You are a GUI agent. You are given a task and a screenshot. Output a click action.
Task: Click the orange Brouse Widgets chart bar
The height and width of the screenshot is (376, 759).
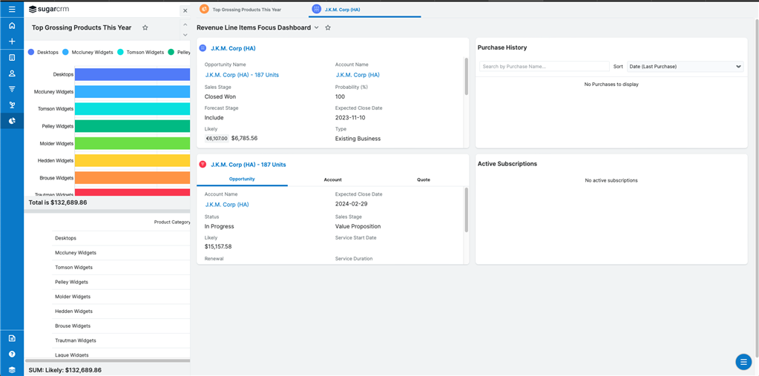pyautogui.click(x=132, y=178)
